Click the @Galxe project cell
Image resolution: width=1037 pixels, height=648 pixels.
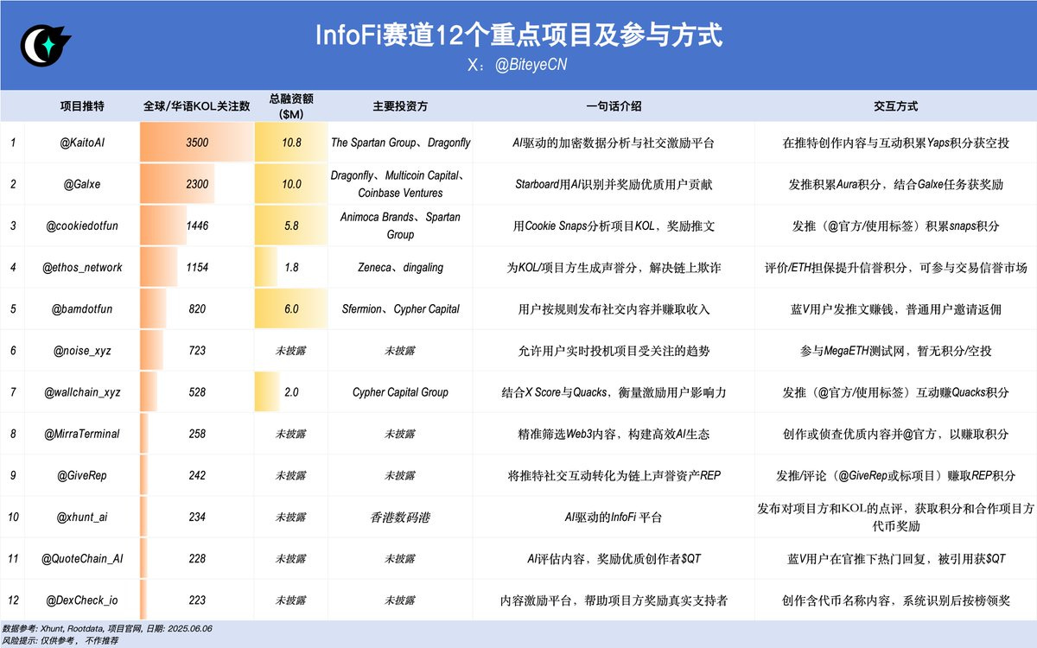click(x=82, y=184)
